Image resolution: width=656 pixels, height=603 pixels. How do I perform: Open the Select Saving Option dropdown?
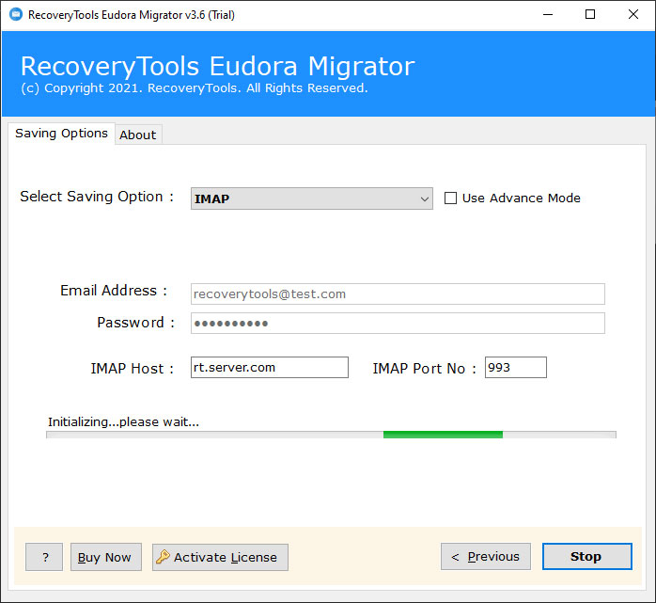tap(312, 198)
